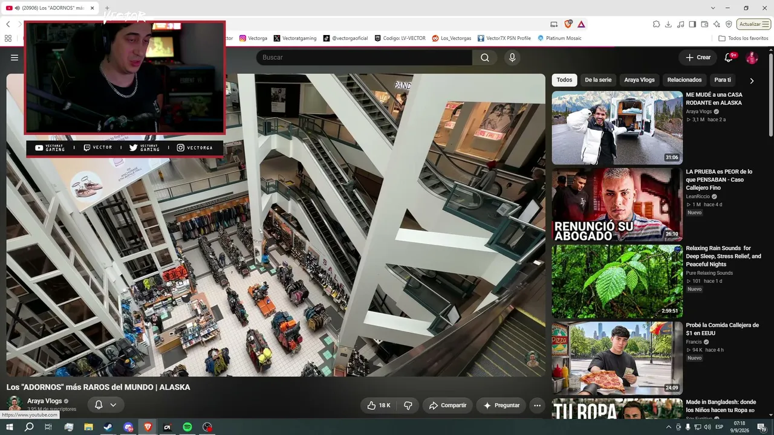774x435 pixels.
Task: Open Steam from the taskbar
Action: coord(108,427)
